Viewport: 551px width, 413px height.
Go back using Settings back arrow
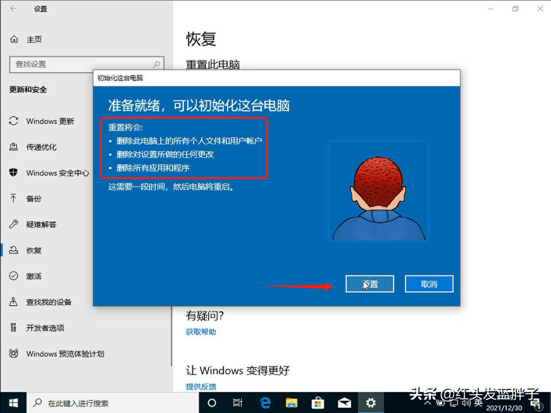pos(14,9)
